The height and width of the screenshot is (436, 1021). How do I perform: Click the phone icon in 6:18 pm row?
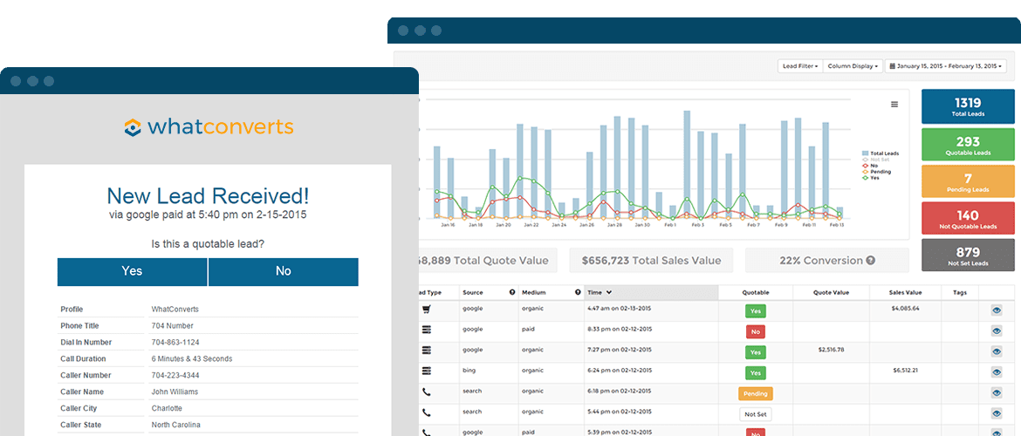click(427, 393)
